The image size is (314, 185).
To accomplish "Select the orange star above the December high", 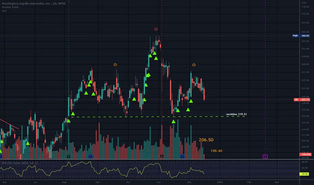I will coord(194,65).
